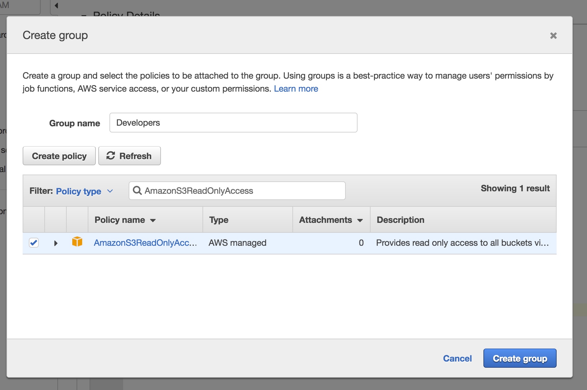Screen dimensions: 587x390
Task: Open the Policy type filter dropdown
Action: pyautogui.click(x=84, y=191)
